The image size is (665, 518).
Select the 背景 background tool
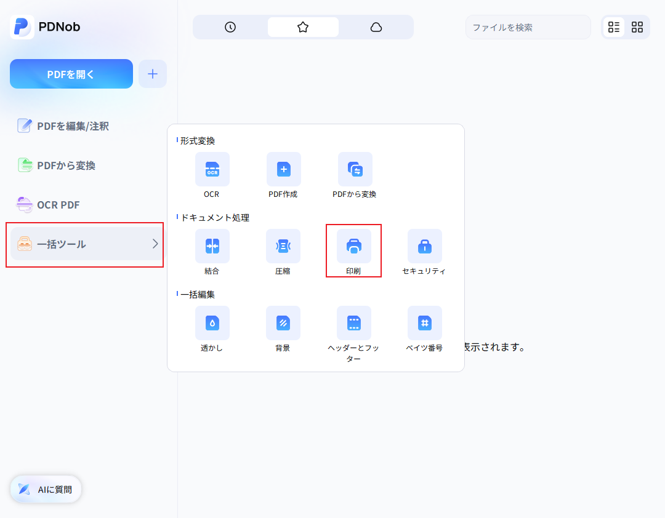pos(283,323)
